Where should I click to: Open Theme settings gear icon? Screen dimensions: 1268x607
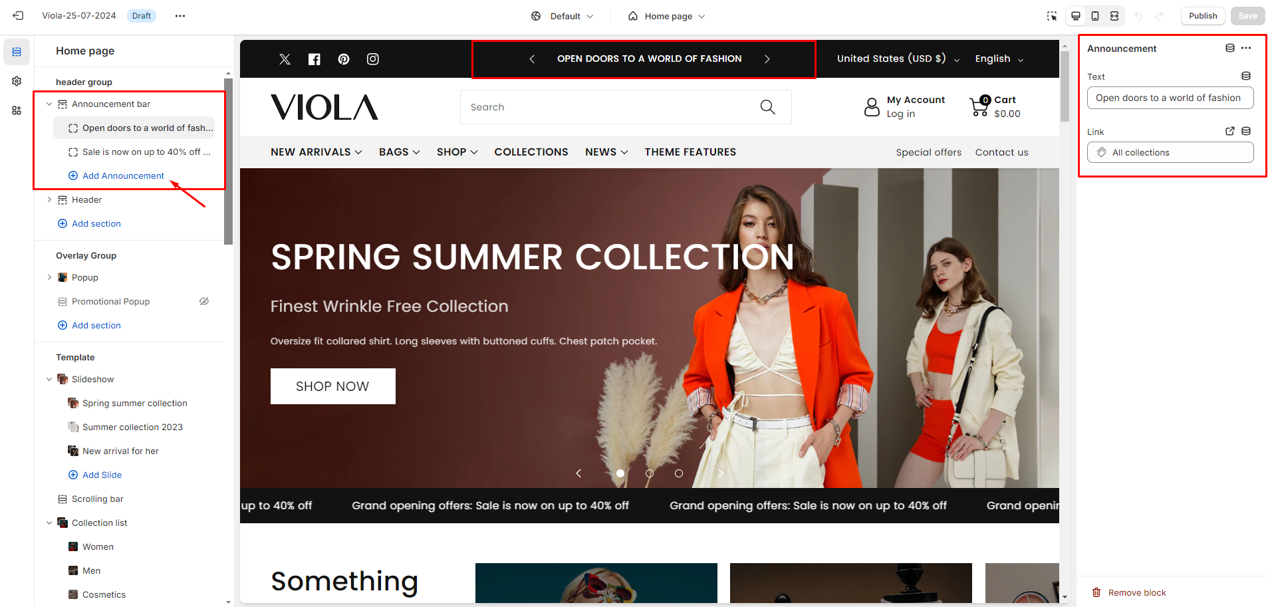pyautogui.click(x=17, y=81)
